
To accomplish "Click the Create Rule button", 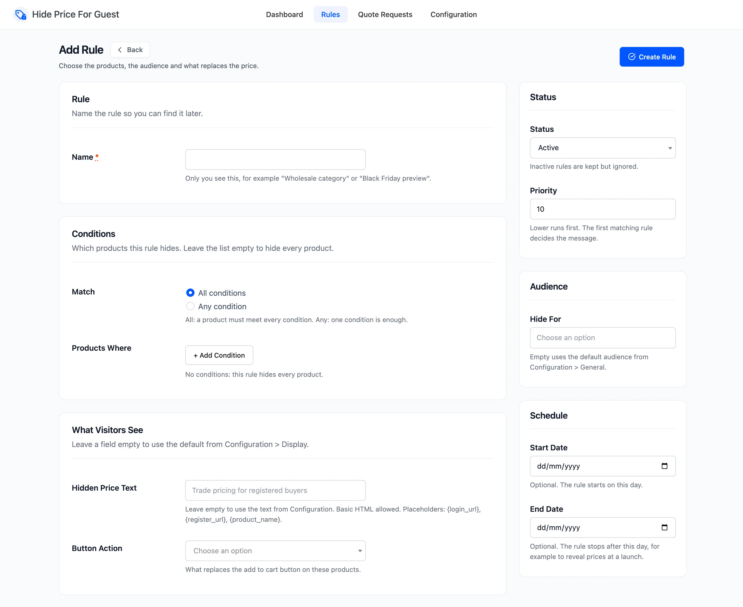I will pos(651,57).
